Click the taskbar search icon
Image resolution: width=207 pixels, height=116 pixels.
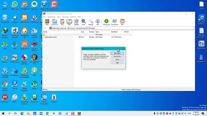(9, 113)
